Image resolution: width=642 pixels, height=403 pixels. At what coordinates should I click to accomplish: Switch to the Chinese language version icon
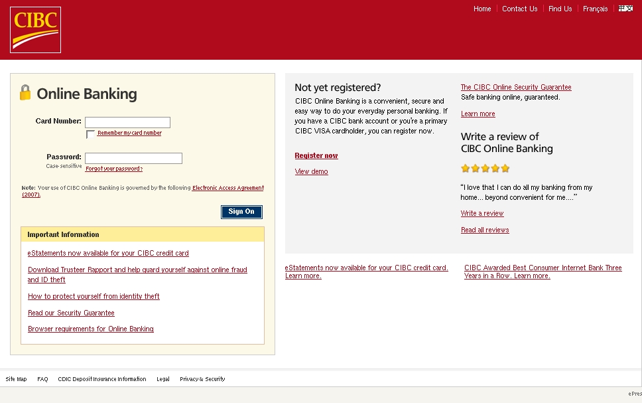point(625,9)
